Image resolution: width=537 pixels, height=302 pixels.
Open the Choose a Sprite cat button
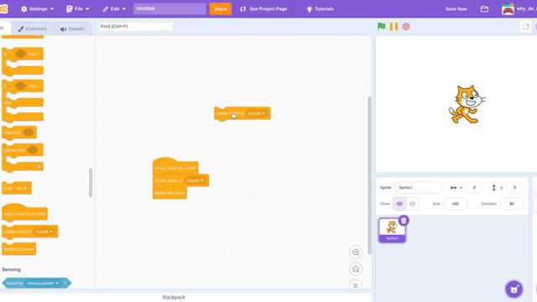pos(514,289)
